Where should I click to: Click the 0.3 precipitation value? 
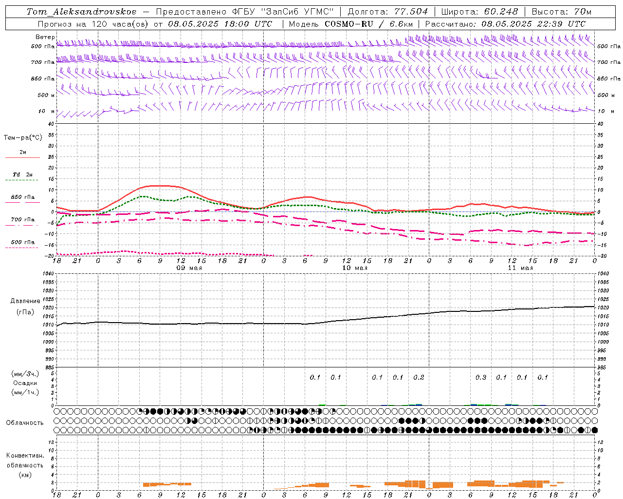(481, 377)
